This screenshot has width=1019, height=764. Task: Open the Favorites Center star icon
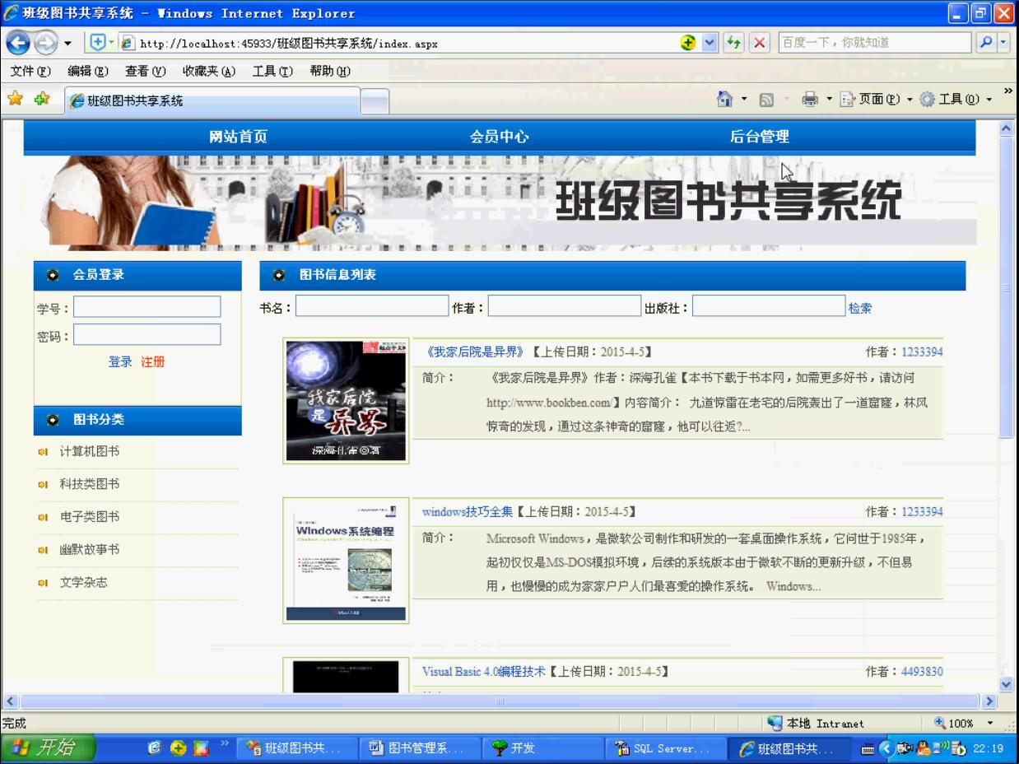(x=15, y=100)
